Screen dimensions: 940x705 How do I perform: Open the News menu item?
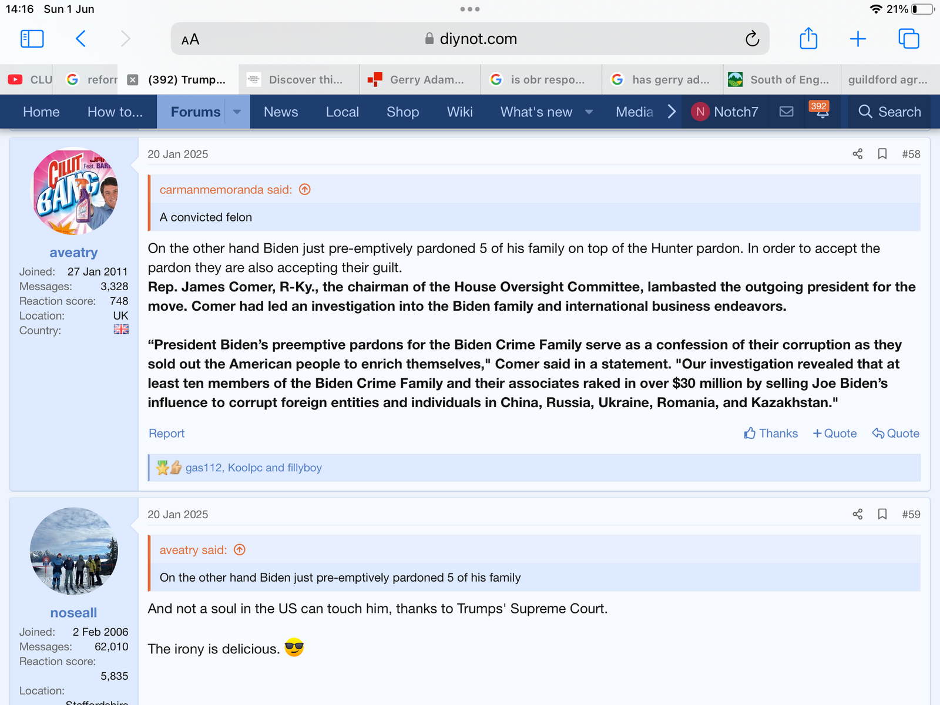[281, 112]
